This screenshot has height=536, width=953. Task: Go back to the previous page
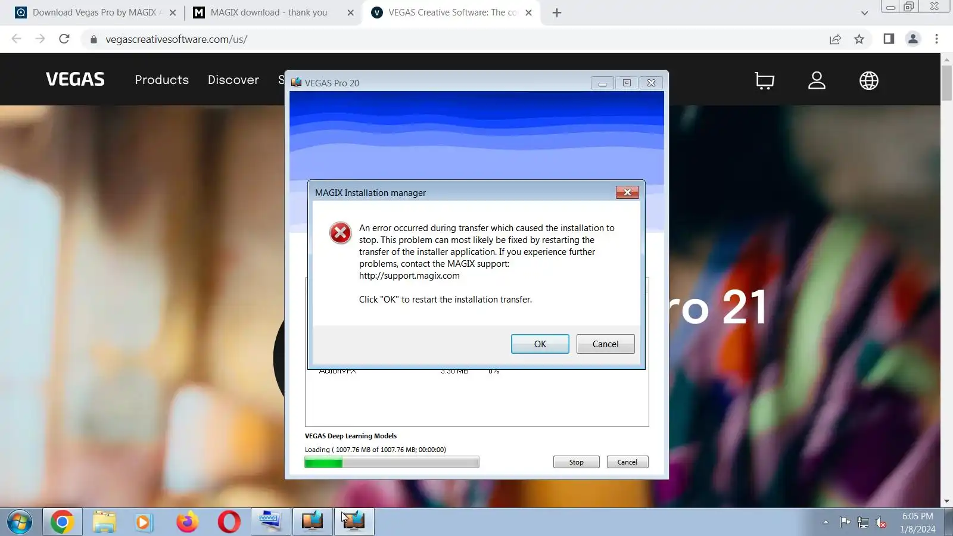click(x=17, y=39)
